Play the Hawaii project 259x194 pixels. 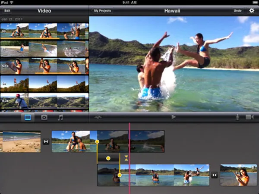174,117
